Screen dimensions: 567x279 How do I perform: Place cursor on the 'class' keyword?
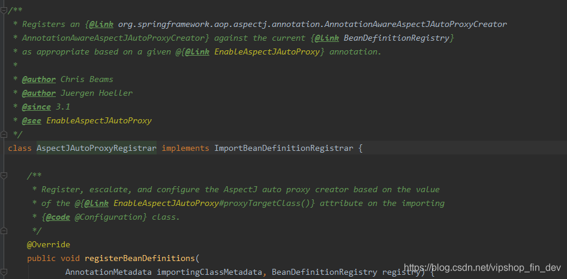click(20, 148)
